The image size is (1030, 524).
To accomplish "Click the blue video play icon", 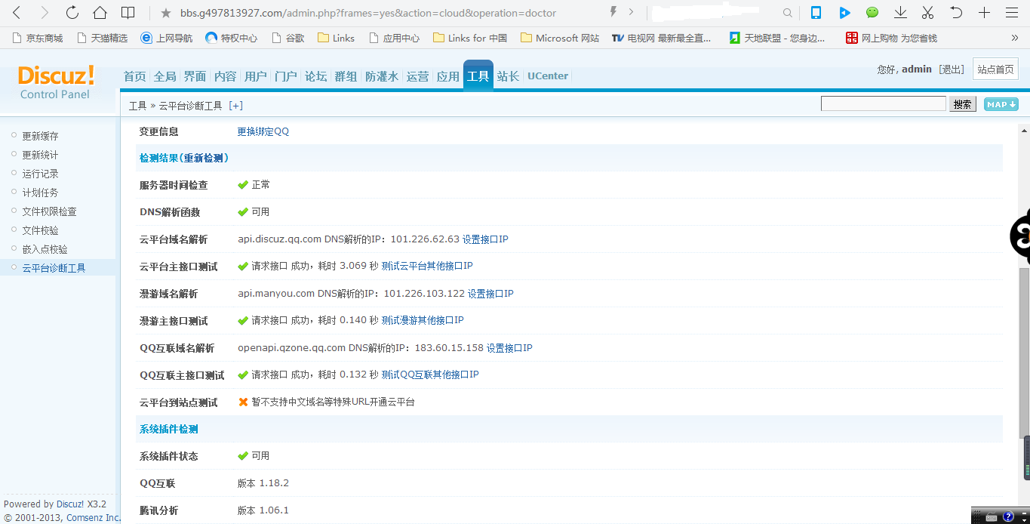I will 844,13.
